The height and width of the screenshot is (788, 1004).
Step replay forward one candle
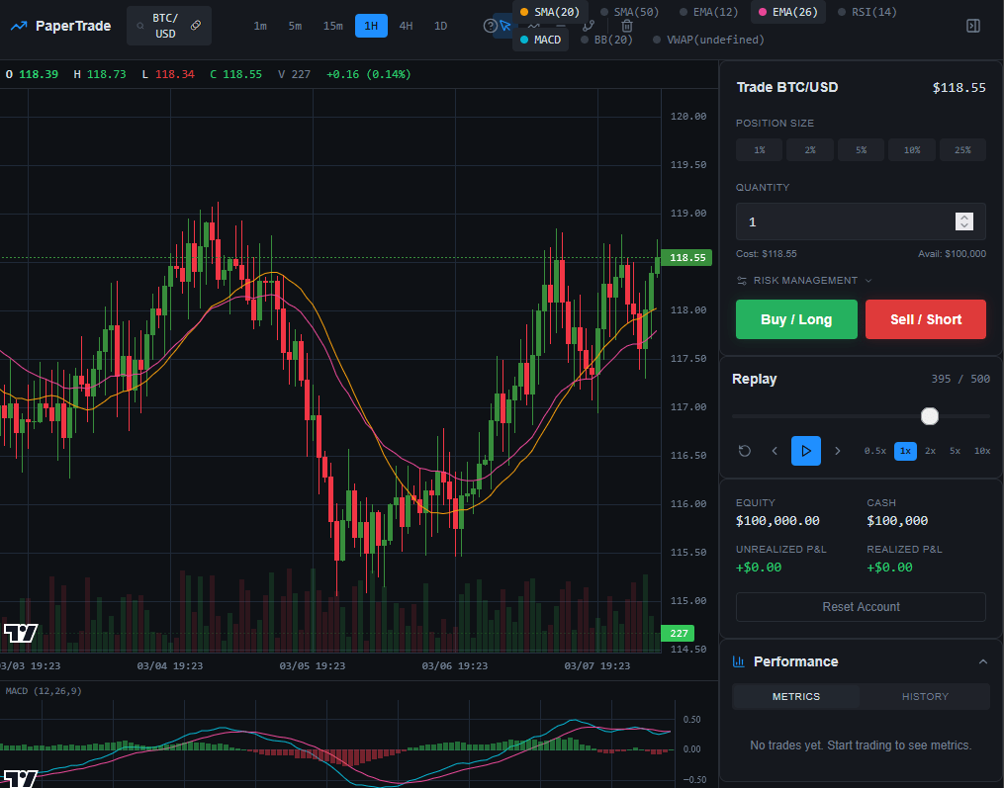(x=838, y=451)
